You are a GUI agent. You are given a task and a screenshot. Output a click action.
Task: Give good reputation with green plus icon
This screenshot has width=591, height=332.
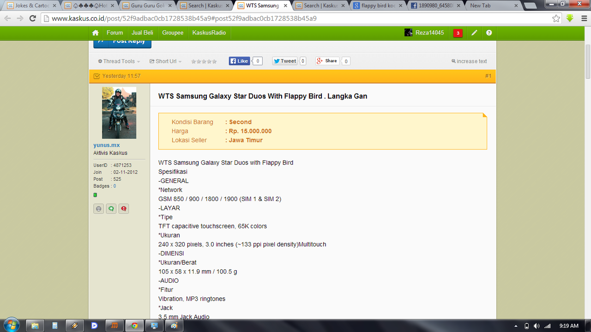(111, 209)
